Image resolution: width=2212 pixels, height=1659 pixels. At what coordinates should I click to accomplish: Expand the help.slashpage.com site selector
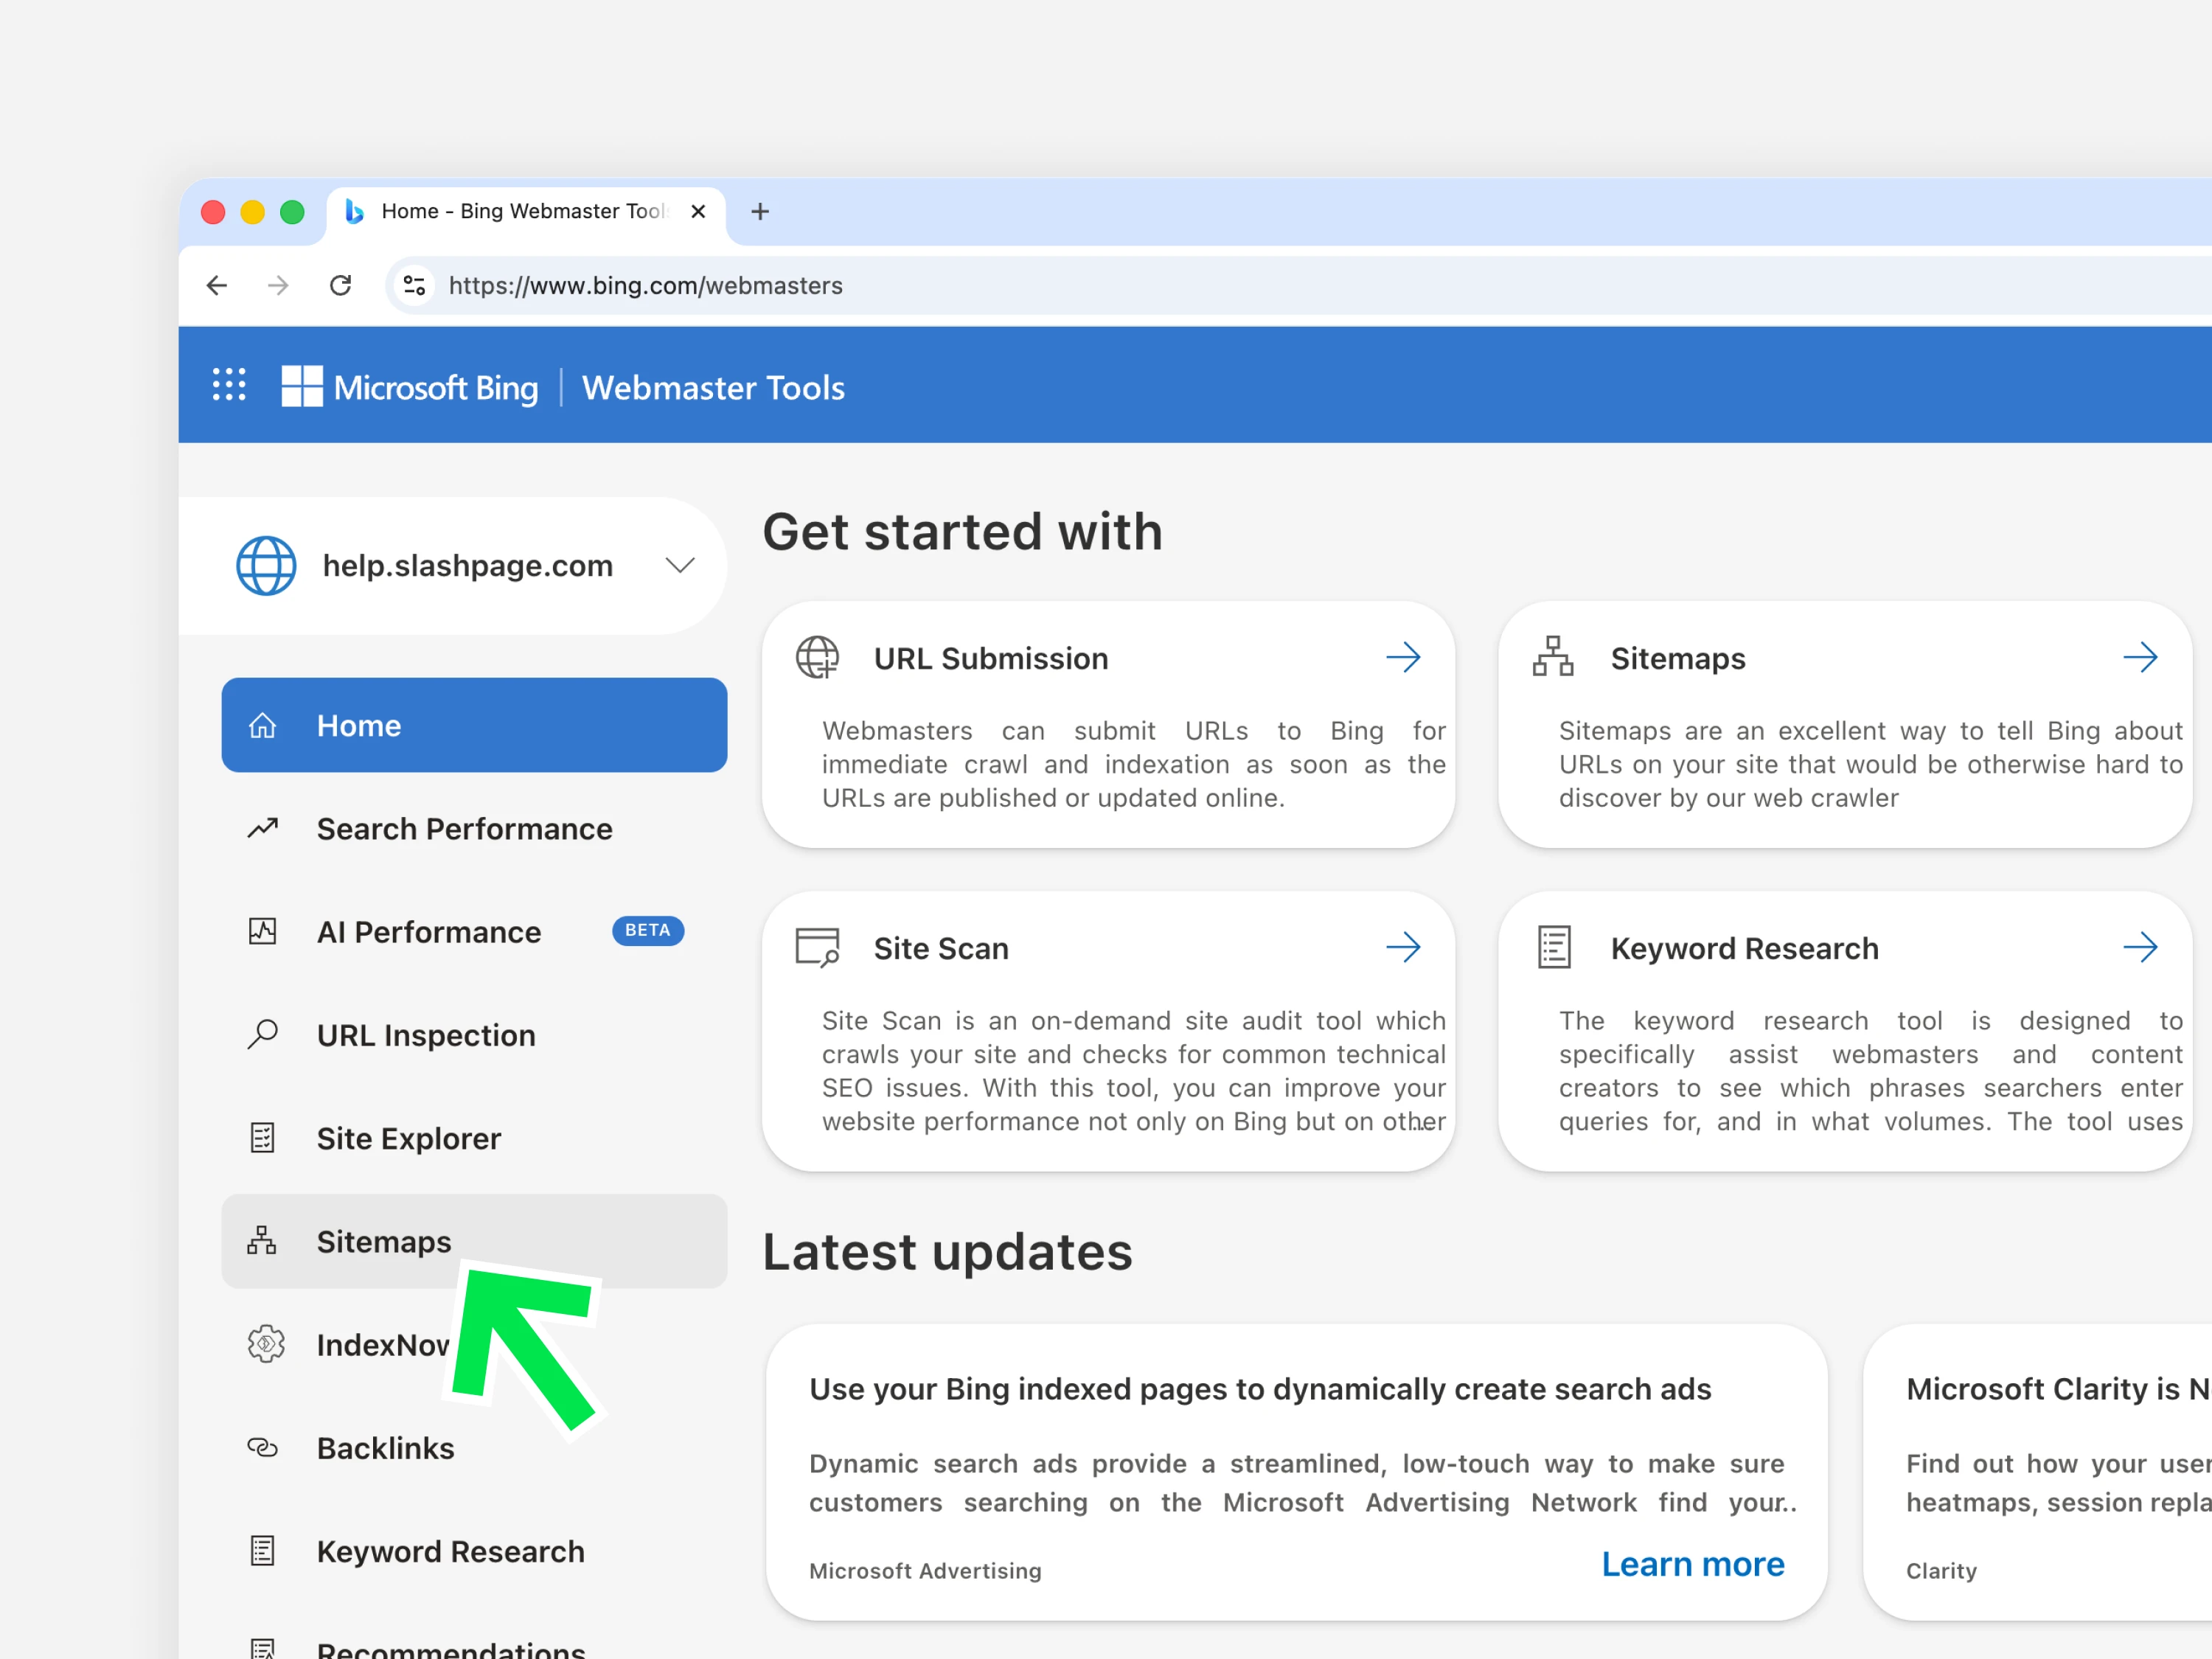(x=680, y=566)
